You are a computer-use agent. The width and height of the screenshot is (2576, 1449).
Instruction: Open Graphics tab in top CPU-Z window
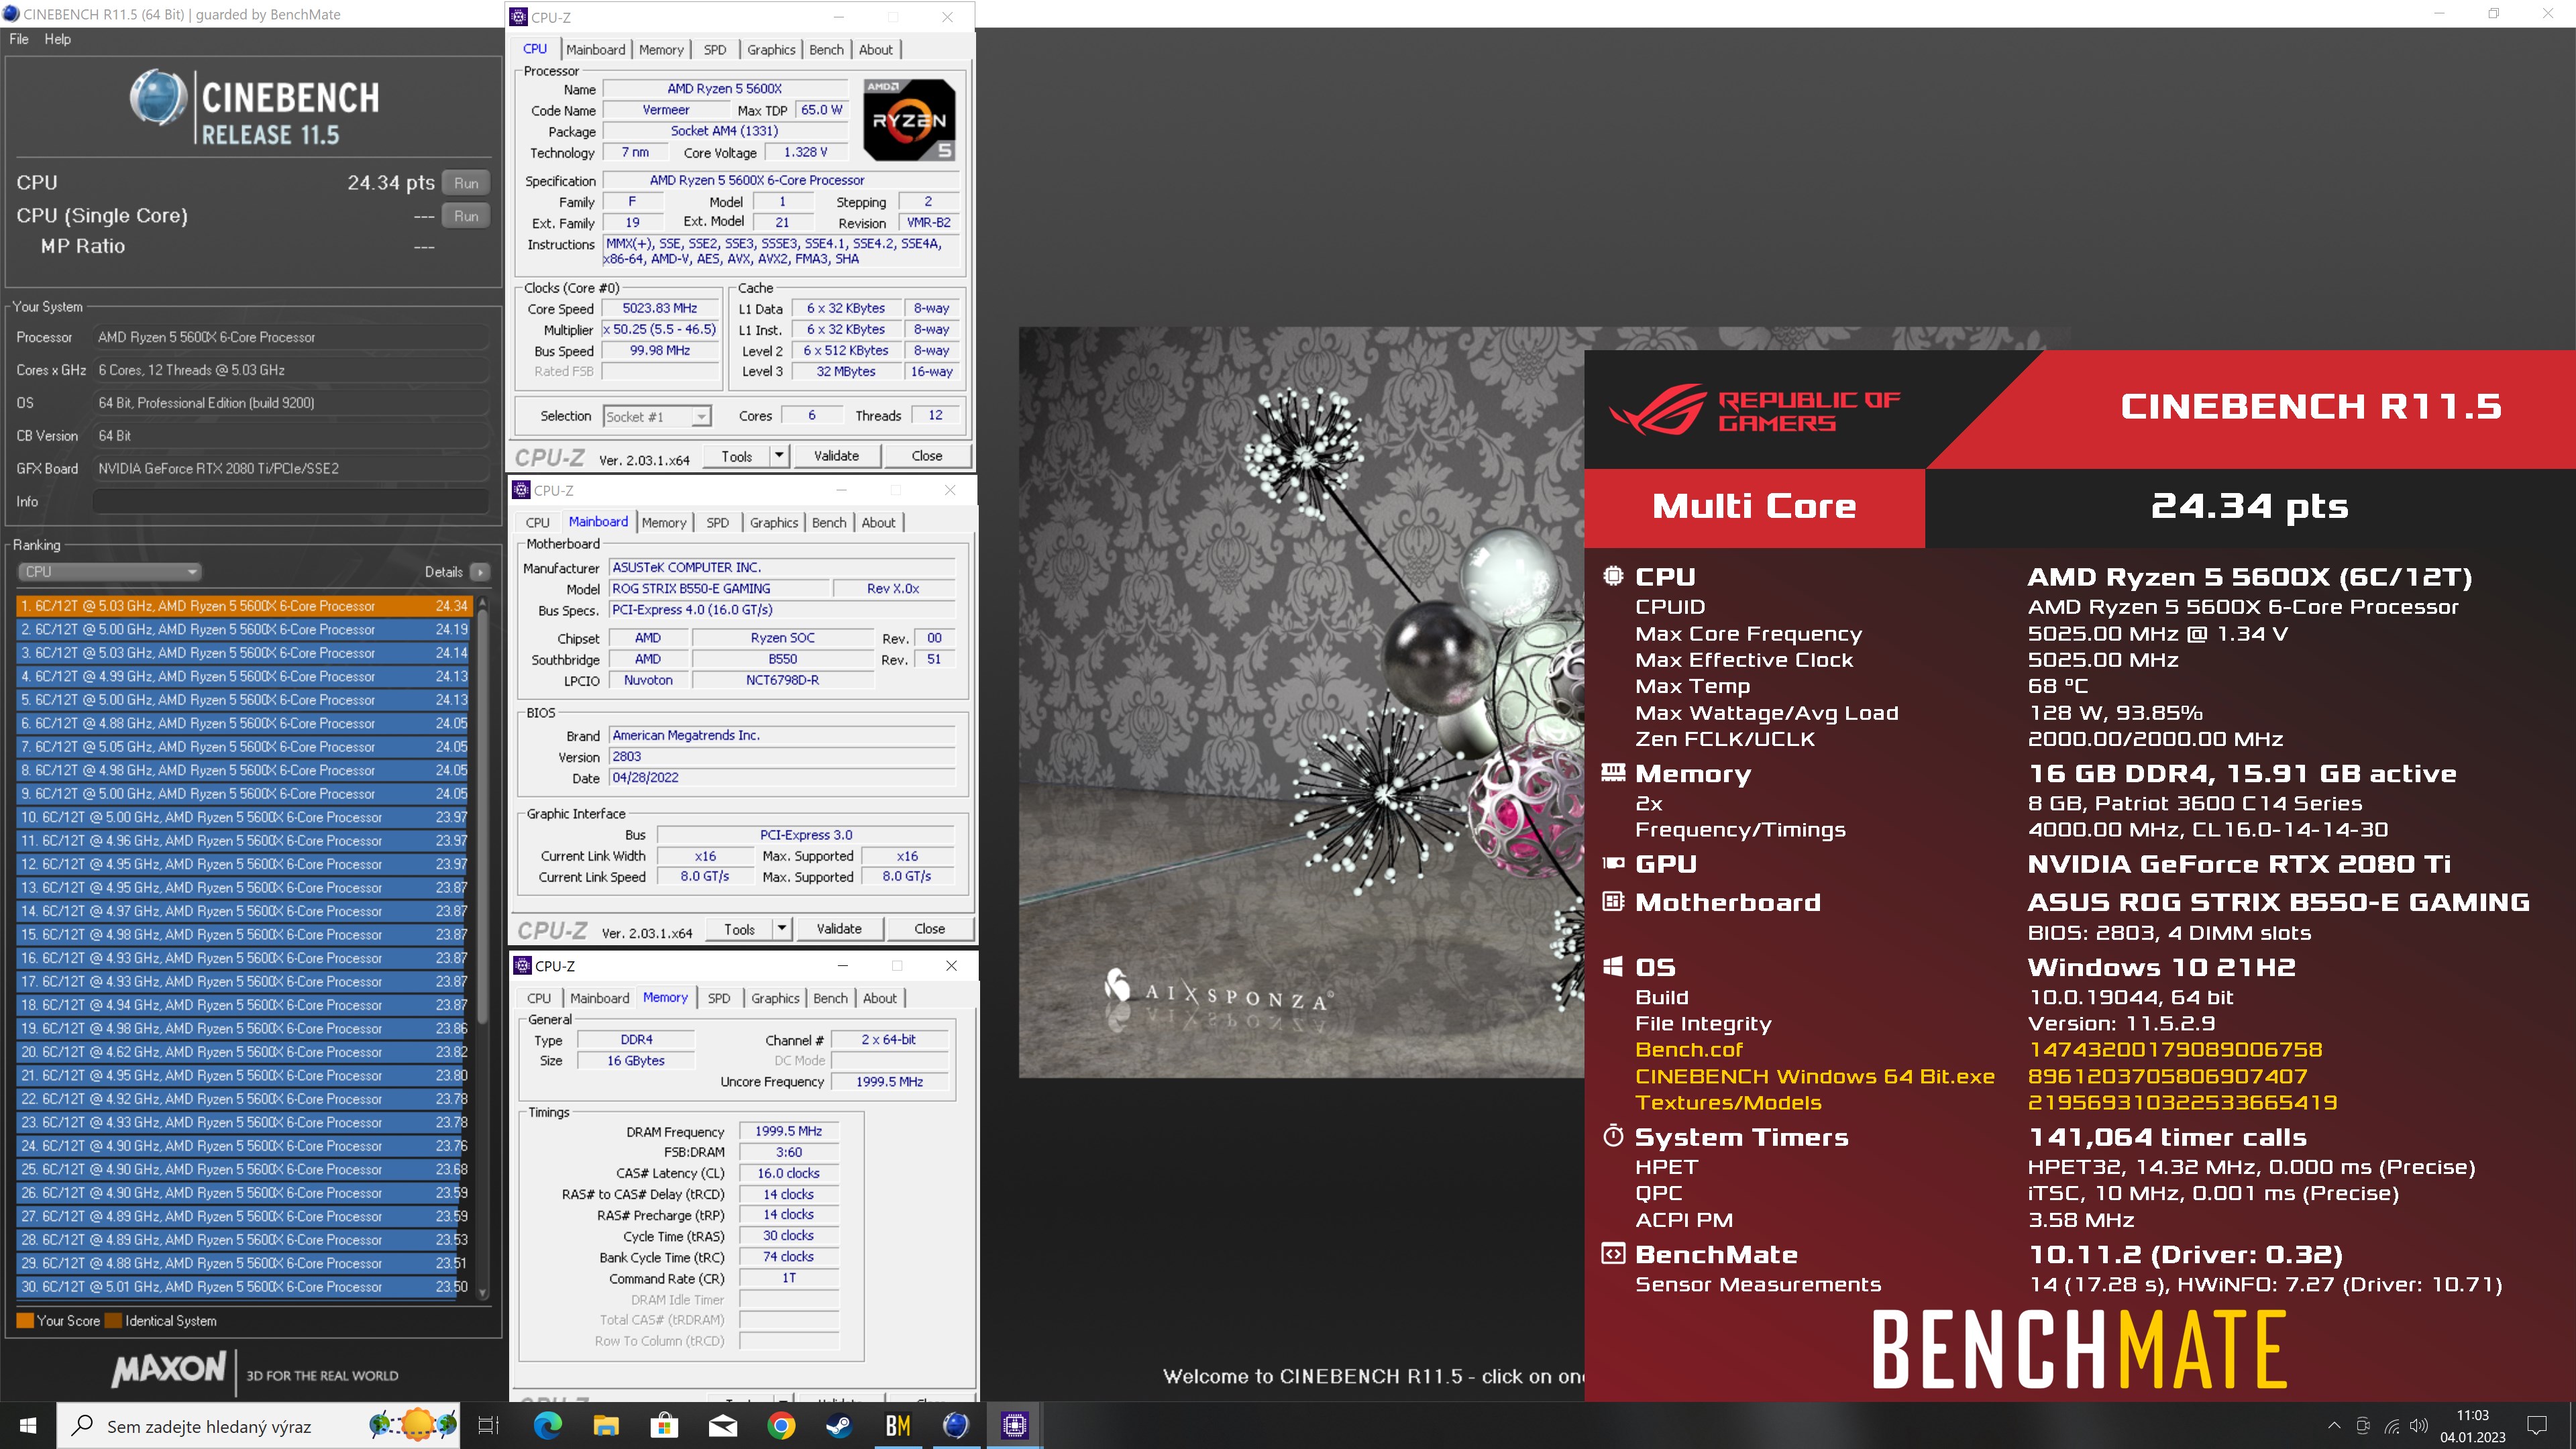pos(771,49)
